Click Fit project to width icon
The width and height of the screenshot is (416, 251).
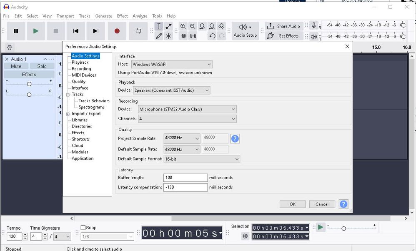pos(212,26)
